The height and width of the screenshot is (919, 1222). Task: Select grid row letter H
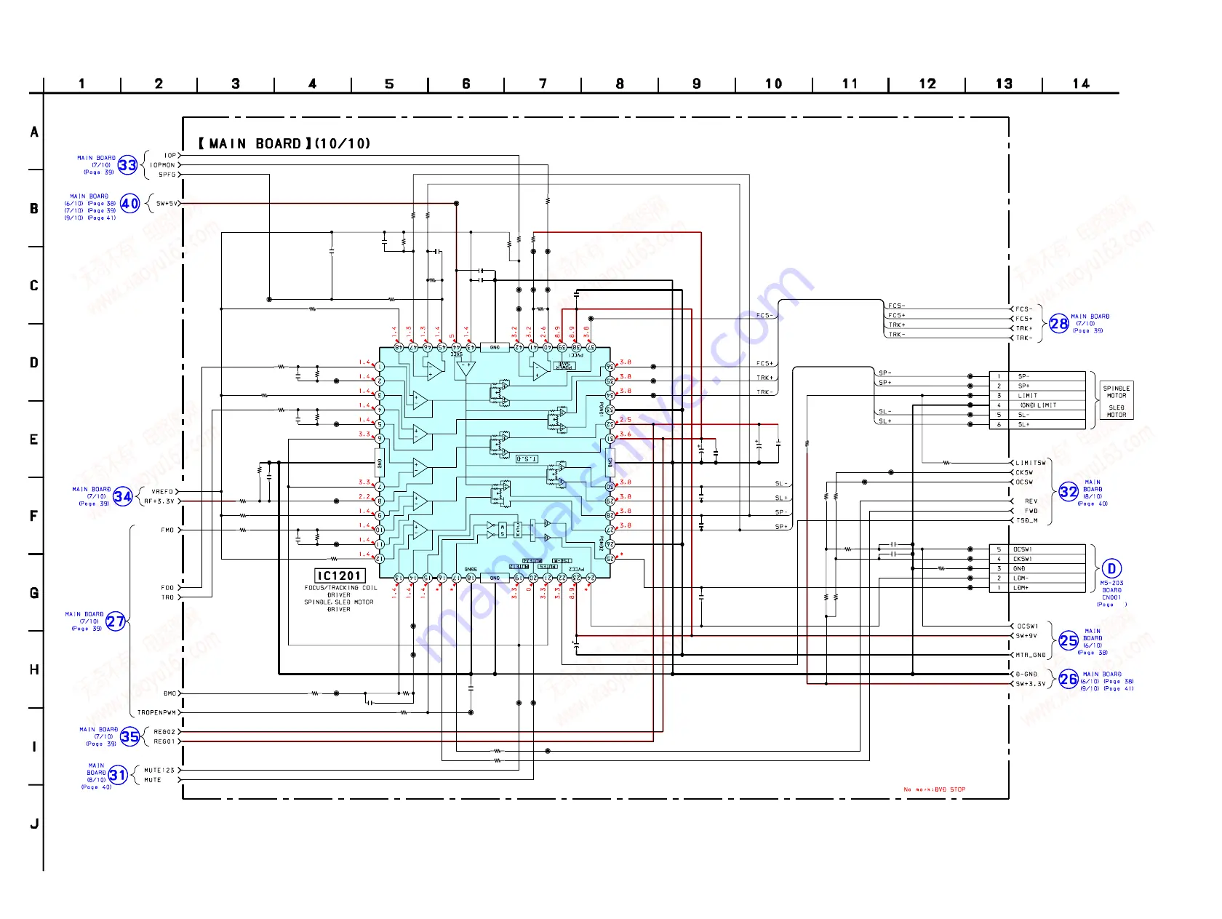33,670
